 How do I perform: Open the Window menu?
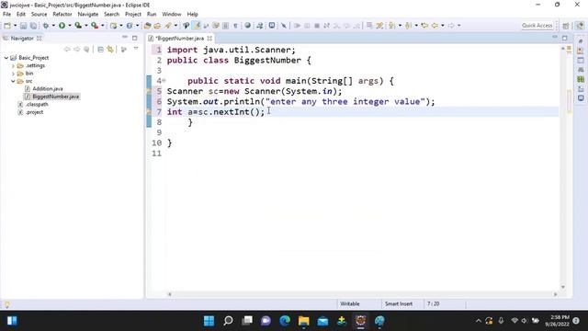pyautogui.click(x=172, y=14)
